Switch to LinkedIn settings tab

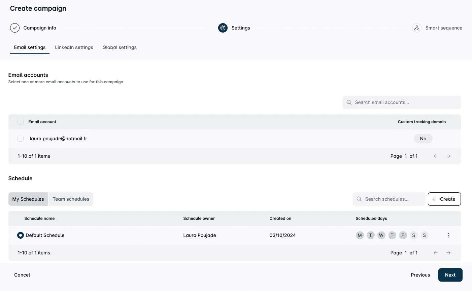(74, 47)
